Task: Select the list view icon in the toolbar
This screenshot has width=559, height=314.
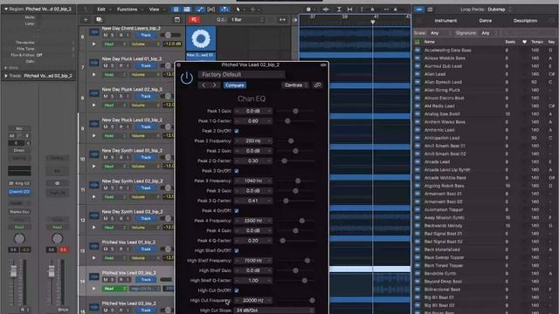Action: pyautogui.click(x=187, y=10)
